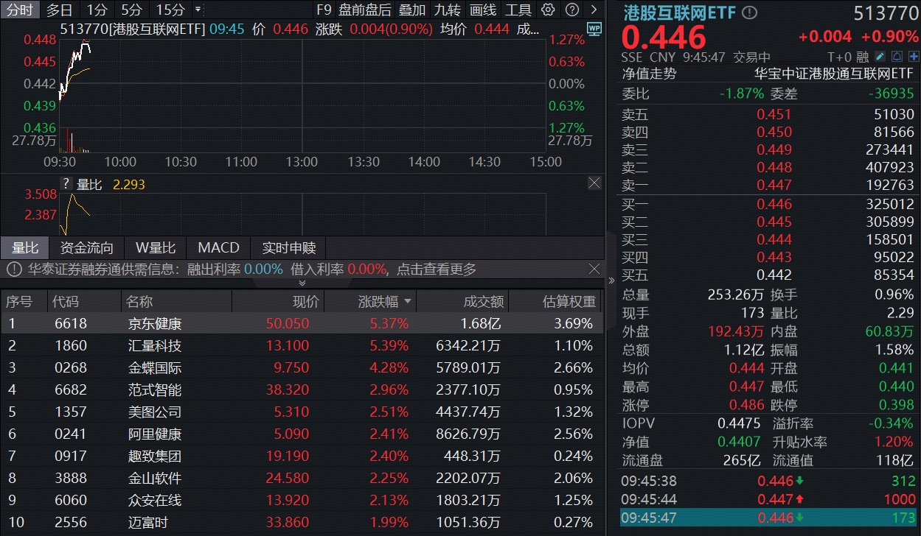This screenshot has height=536, width=921.
Task: Toggle the 叠加 overlay option
Action: tap(412, 10)
